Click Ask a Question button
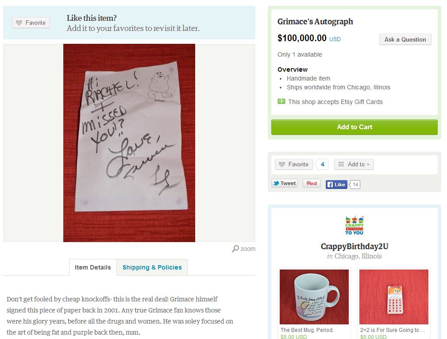447x339 pixels. (x=405, y=39)
